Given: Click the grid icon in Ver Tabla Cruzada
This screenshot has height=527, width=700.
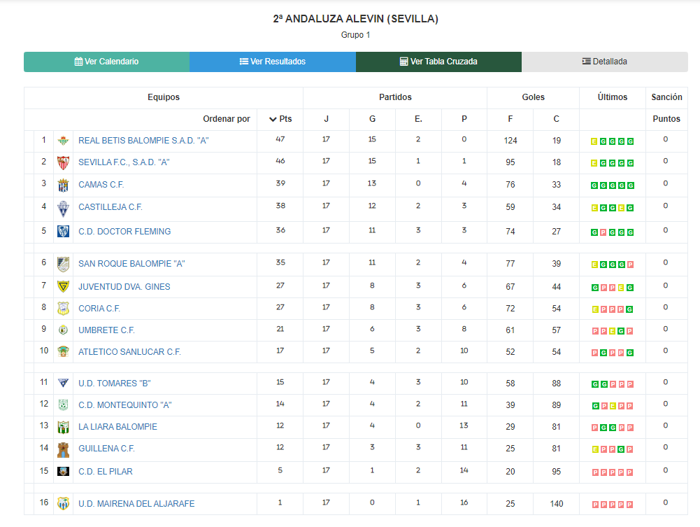Looking at the screenshot, I should coord(403,62).
